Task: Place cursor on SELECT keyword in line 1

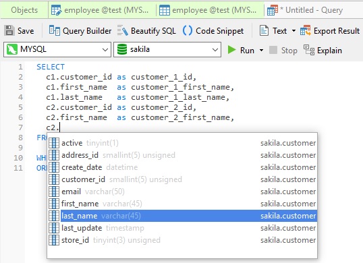Action: point(51,67)
